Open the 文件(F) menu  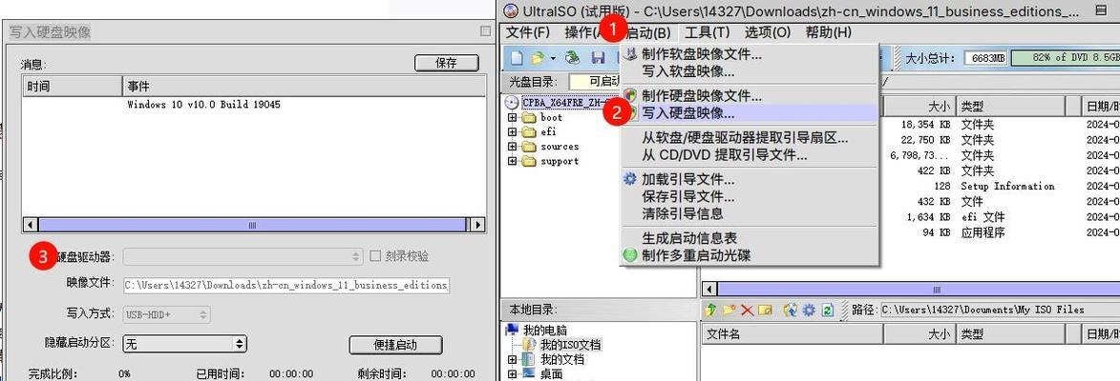527,32
